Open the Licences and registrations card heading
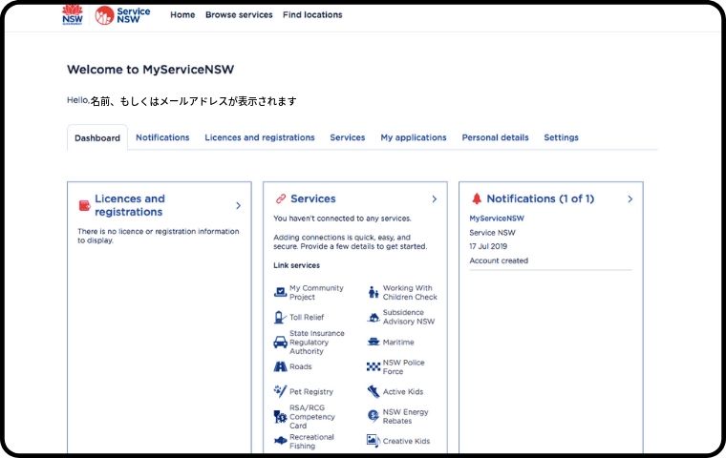 pos(130,205)
